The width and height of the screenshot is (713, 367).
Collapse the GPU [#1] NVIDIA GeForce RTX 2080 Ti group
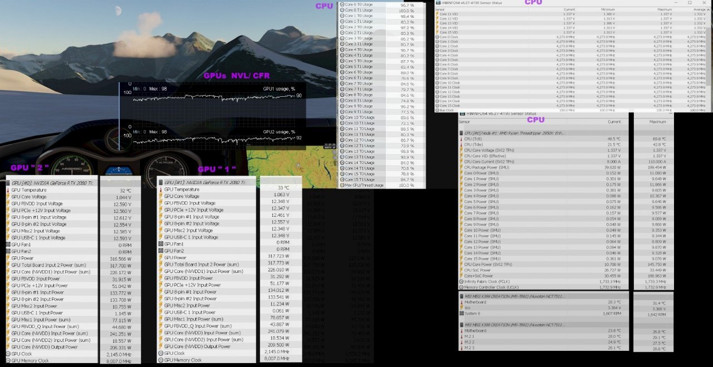pos(161,182)
